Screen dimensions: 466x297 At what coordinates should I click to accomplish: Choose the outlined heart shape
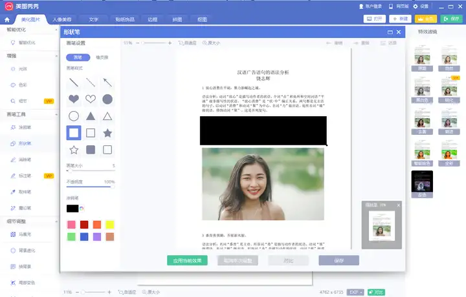click(x=91, y=99)
